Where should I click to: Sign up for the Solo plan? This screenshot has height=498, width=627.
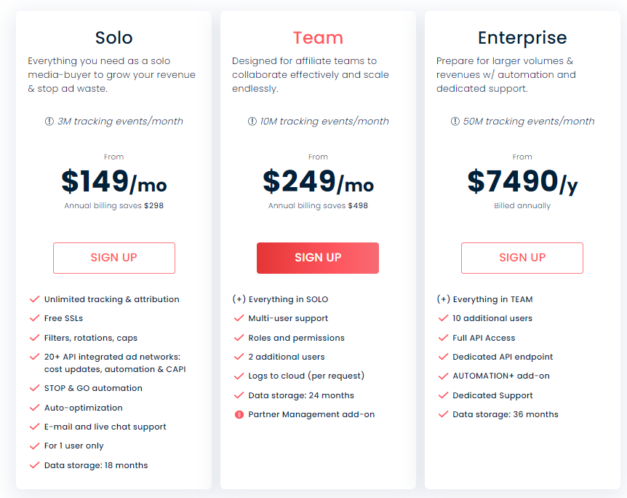(114, 258)
